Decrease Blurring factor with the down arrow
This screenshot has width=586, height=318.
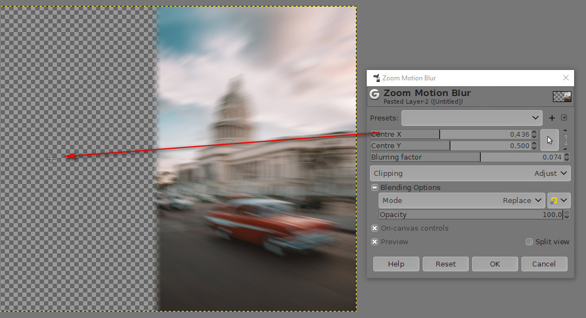click(567, 160)
